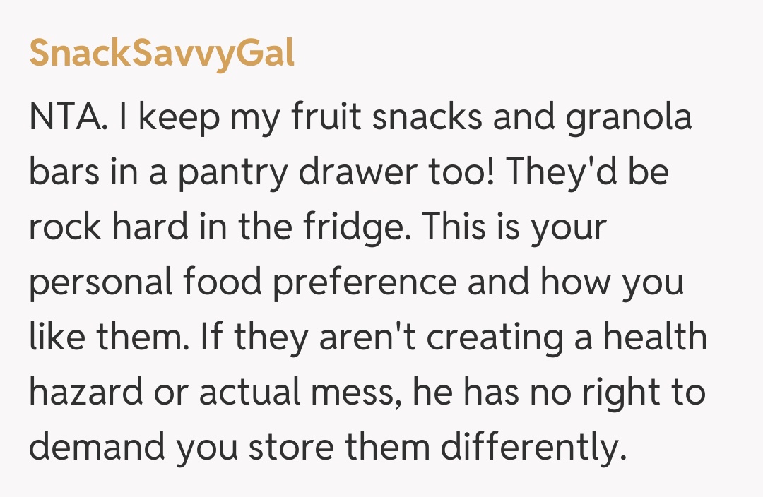This screenshot has height=497, width=763.
Task: Click the word 'differently.' ending the comment
Action: click(x=533, y=446)
